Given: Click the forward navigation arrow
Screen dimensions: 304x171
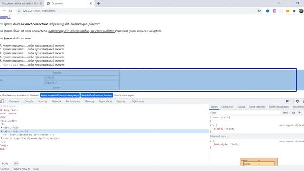Looking at the screenshot, I should (4, 11).
